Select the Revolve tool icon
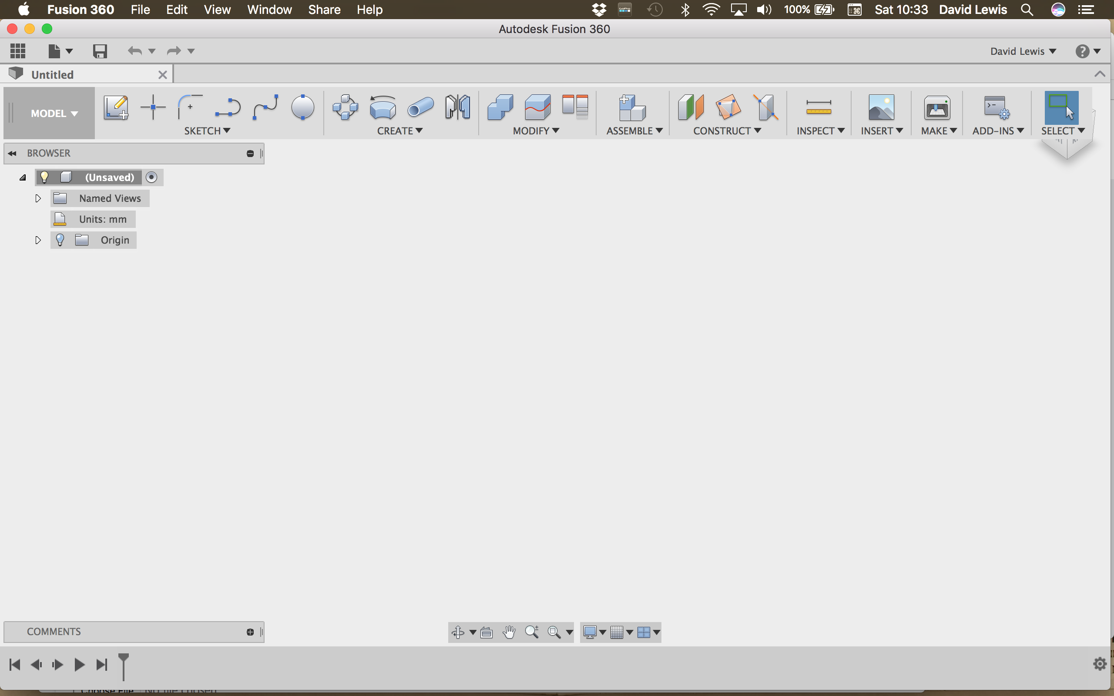This screenshot has width=1114, height=696. tap(383, 107)
